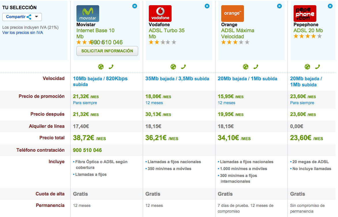The height and width of the screenshot is (217, 338).
Task: Click the phone icon under Orange
Action: point(256,67)
